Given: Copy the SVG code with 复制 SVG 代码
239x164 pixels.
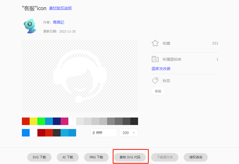Looking at the screenshot, I should click(x=130, y=157).
